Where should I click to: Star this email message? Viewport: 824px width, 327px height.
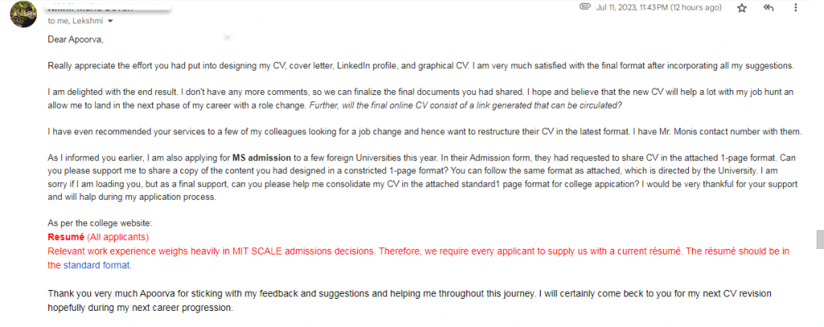click(742, 8)
